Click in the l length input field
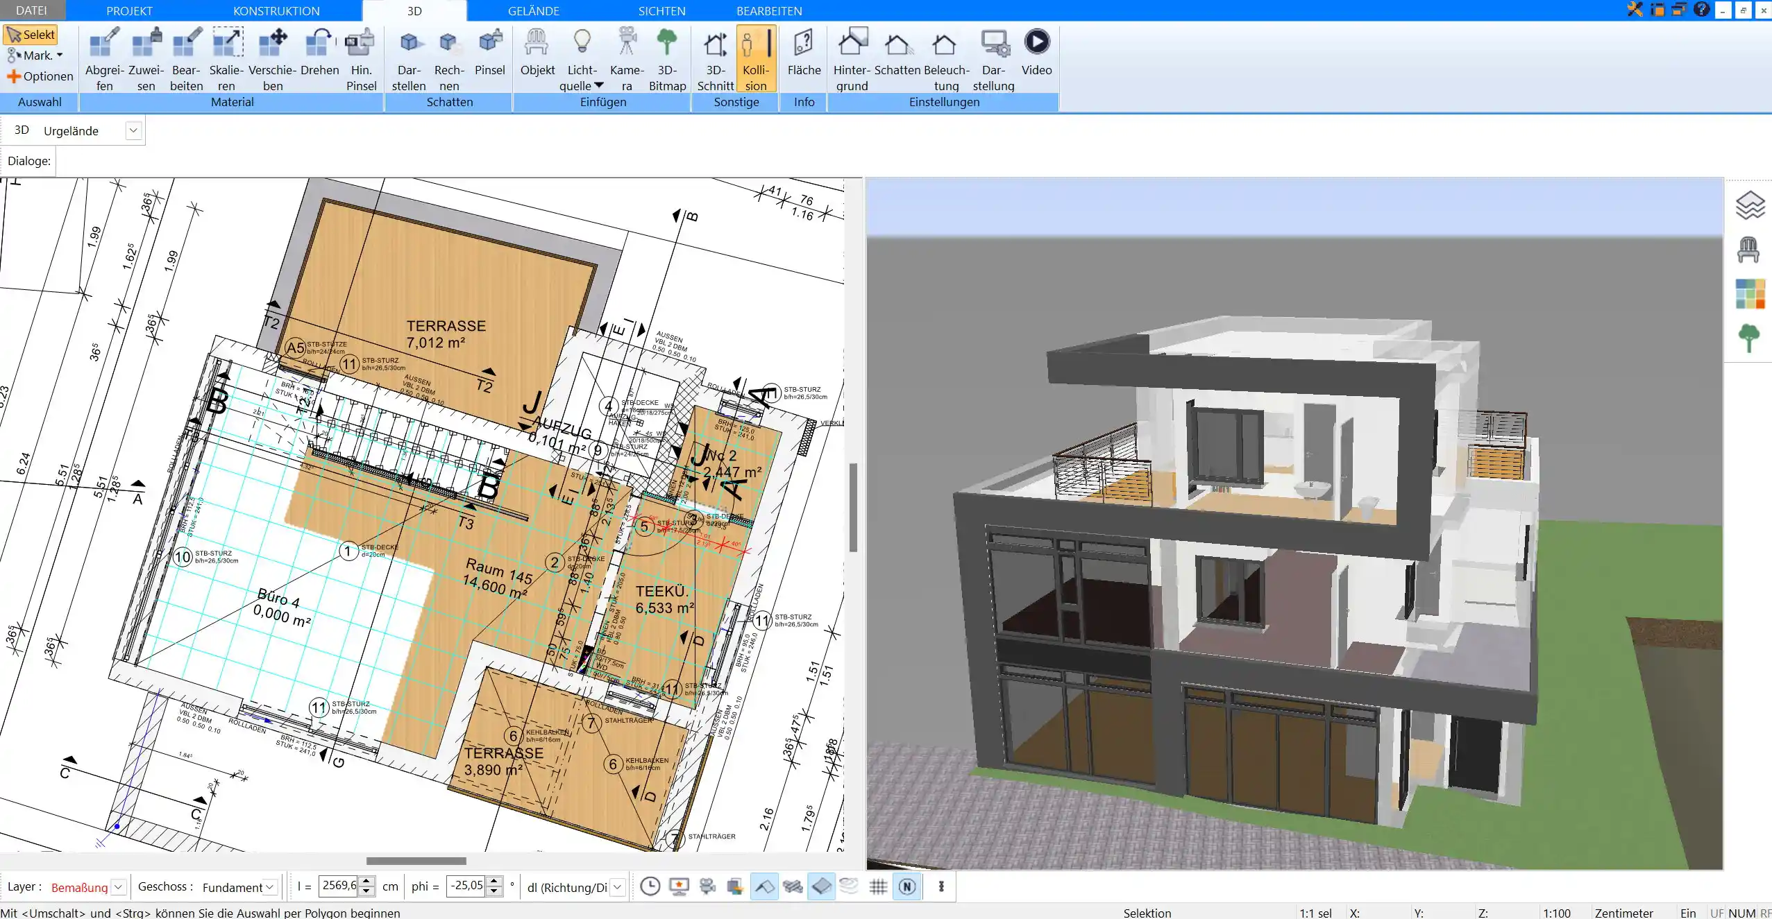 [339, 886]
